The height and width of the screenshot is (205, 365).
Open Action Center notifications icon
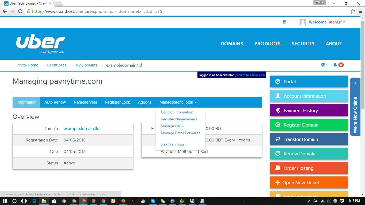tap(342, 201)
